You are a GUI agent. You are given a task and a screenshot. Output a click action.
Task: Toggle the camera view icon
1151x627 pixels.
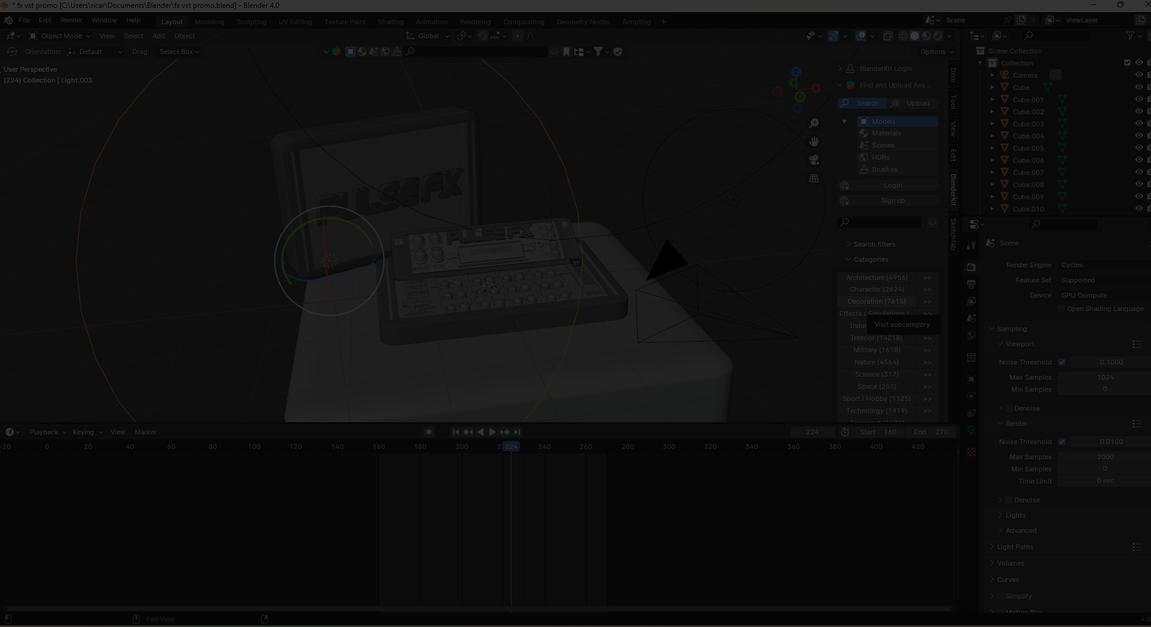point(814,160)
